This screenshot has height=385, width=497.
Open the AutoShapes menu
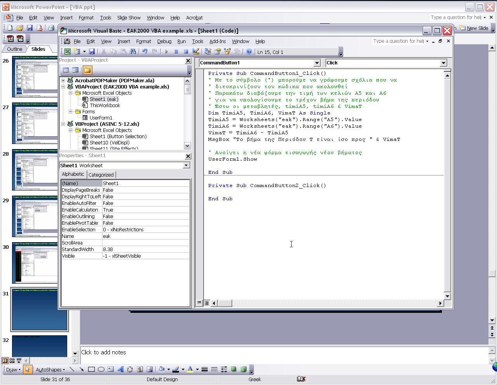tap(50, 369)
